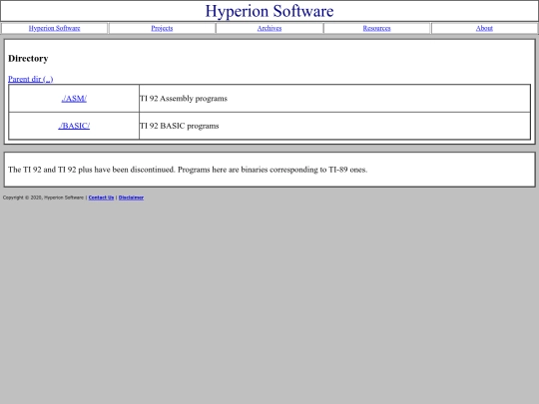Click the TI 92 discontinued notice text
539x404 pixels.
[188, 170]
